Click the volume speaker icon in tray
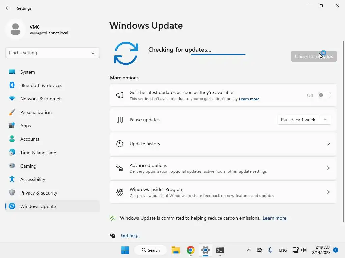The width and height of the screenshot is (345, 258). 304,250
